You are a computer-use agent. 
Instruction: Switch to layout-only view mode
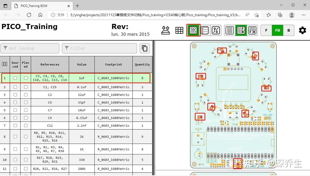click(216, 30)
